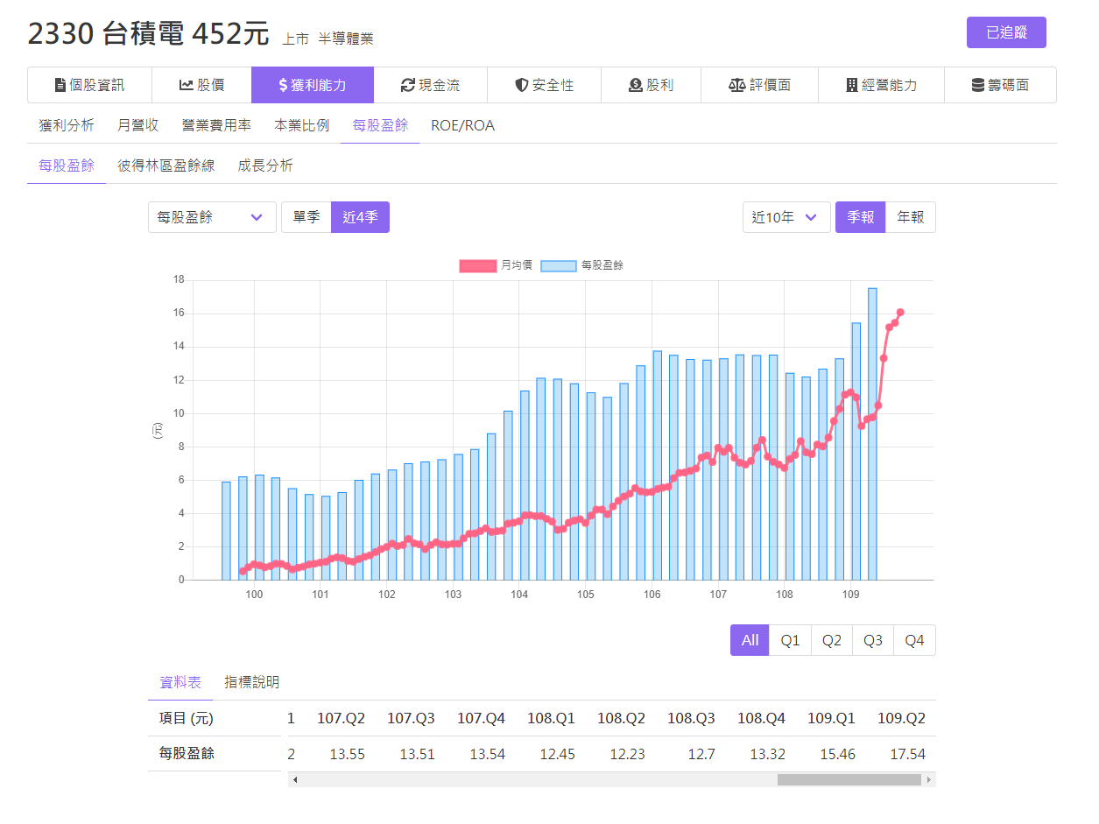This screenshot has height=824, width=1099.
Task: Click the 109.Q2 column header
Action: point(901,718)
